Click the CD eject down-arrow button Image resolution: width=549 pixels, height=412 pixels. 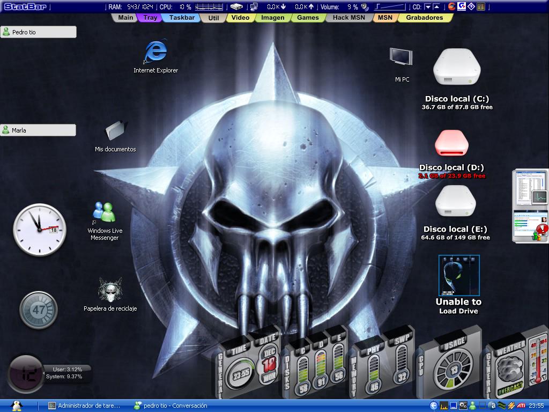tap(427, 6)
